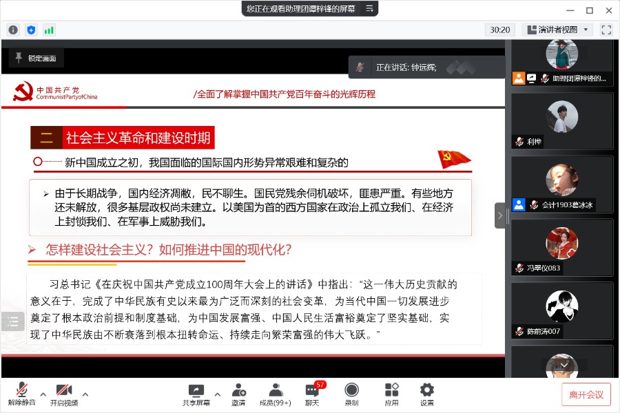The height and width of the screenshot is (413, 620).
Task: Open the title bar hamburger menu
Action: pos(371,10)
